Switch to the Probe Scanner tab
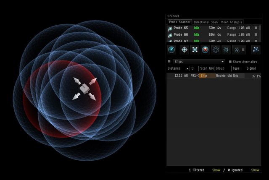Image resolution: width=269 pixels, height=180 pixels. point(179,22)
